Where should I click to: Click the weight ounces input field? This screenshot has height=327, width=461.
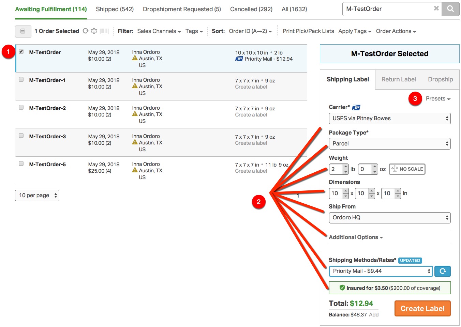(365, 169)
